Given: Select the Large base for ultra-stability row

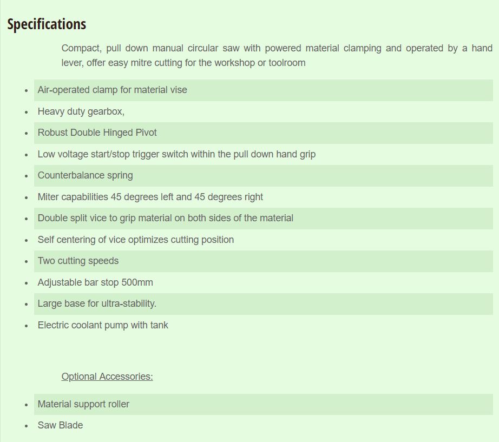Looking at the screenshot, I should pos(263,304).
